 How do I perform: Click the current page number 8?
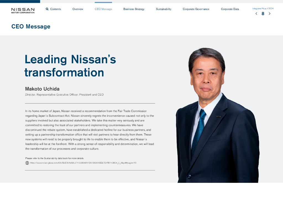[x=263, y=14]
